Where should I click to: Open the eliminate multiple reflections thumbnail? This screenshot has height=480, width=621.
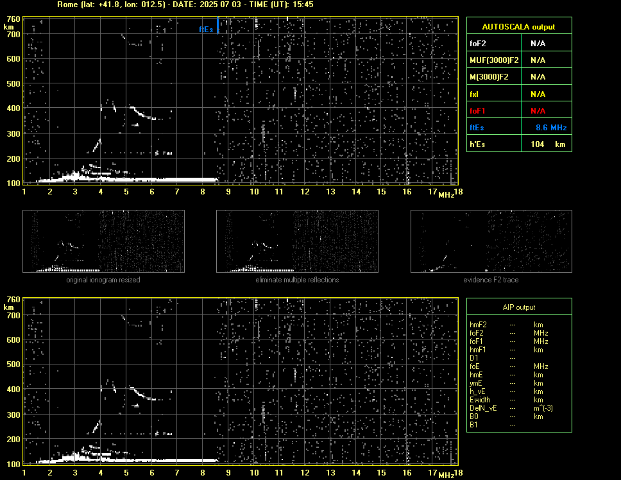click(297, 241)
